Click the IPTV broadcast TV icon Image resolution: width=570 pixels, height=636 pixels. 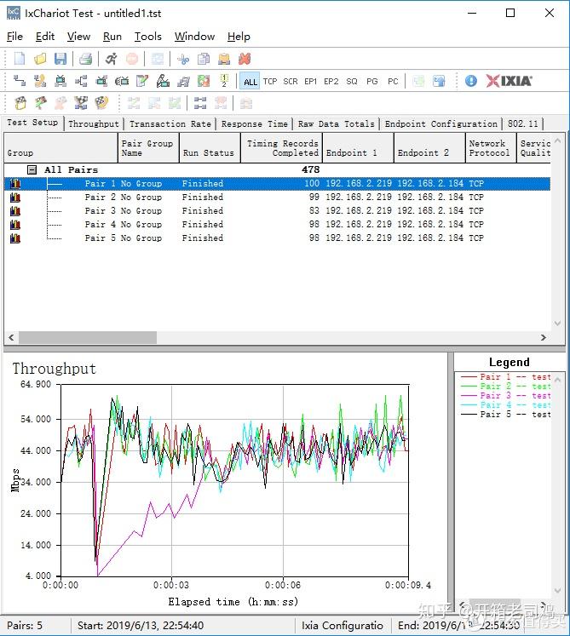pos(122,81)
